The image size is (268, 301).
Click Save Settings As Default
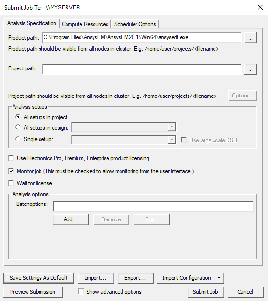click(39, 278)
